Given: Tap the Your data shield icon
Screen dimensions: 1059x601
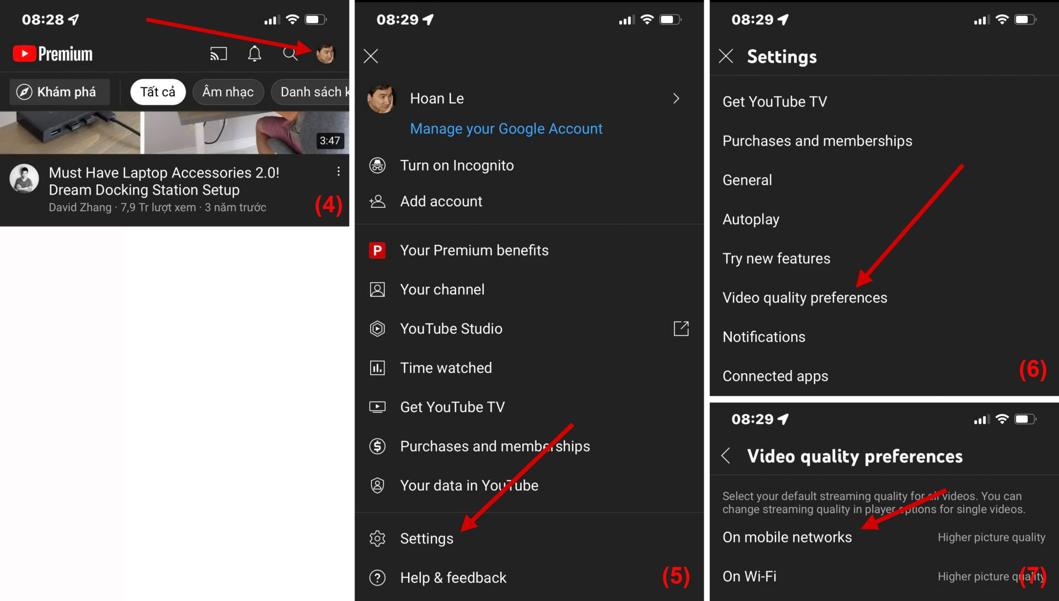Looking at the screenshot, I should click(377, 485).
